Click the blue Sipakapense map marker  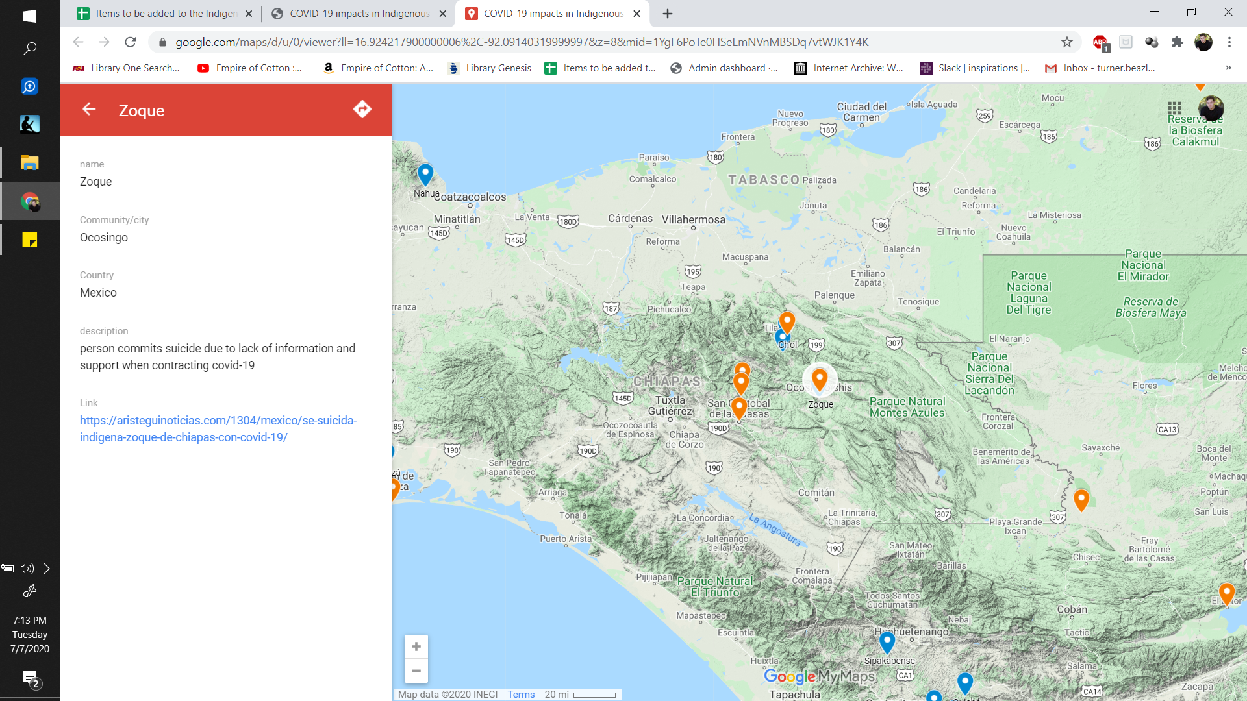click(887, 641)
